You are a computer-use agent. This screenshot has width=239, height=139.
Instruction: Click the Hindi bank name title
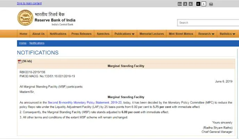50,14
